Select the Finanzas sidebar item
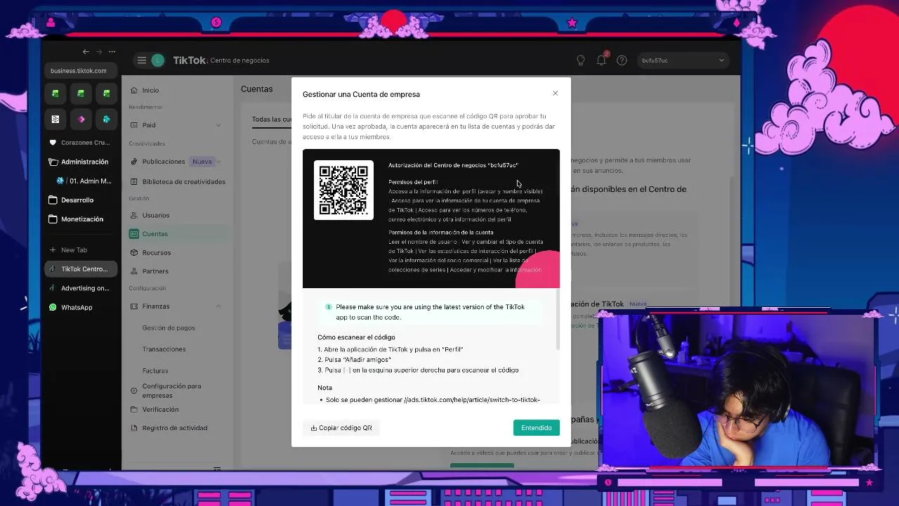 click(155, 306)
